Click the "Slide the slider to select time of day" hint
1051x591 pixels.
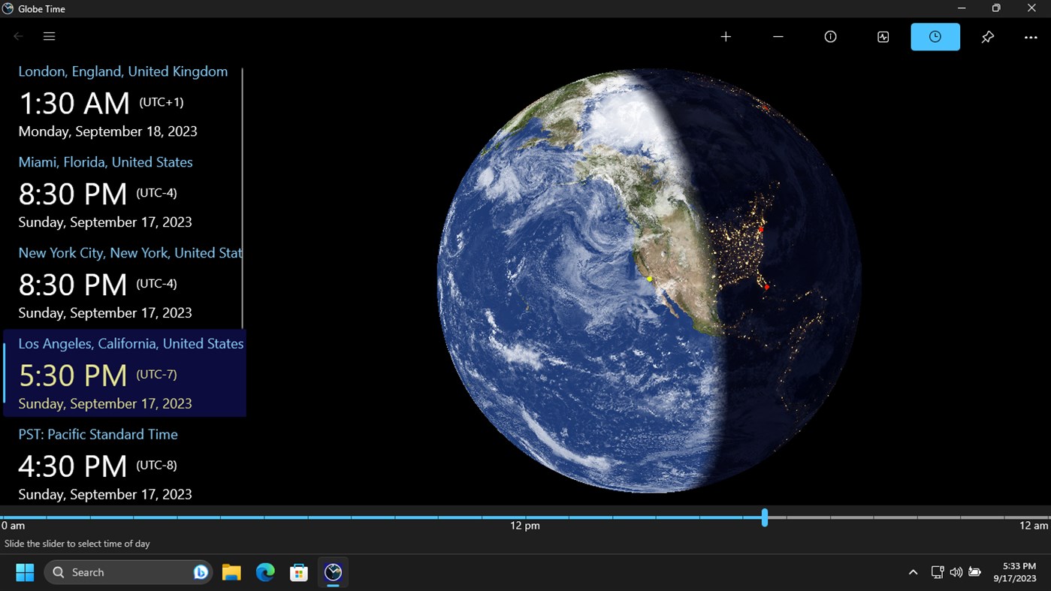(x=77, y=544)
